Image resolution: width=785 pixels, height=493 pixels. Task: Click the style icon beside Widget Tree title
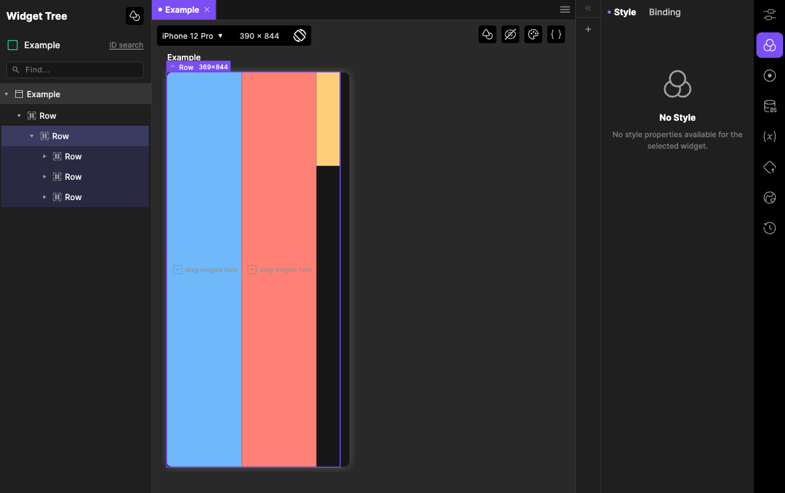click(135, 16)
